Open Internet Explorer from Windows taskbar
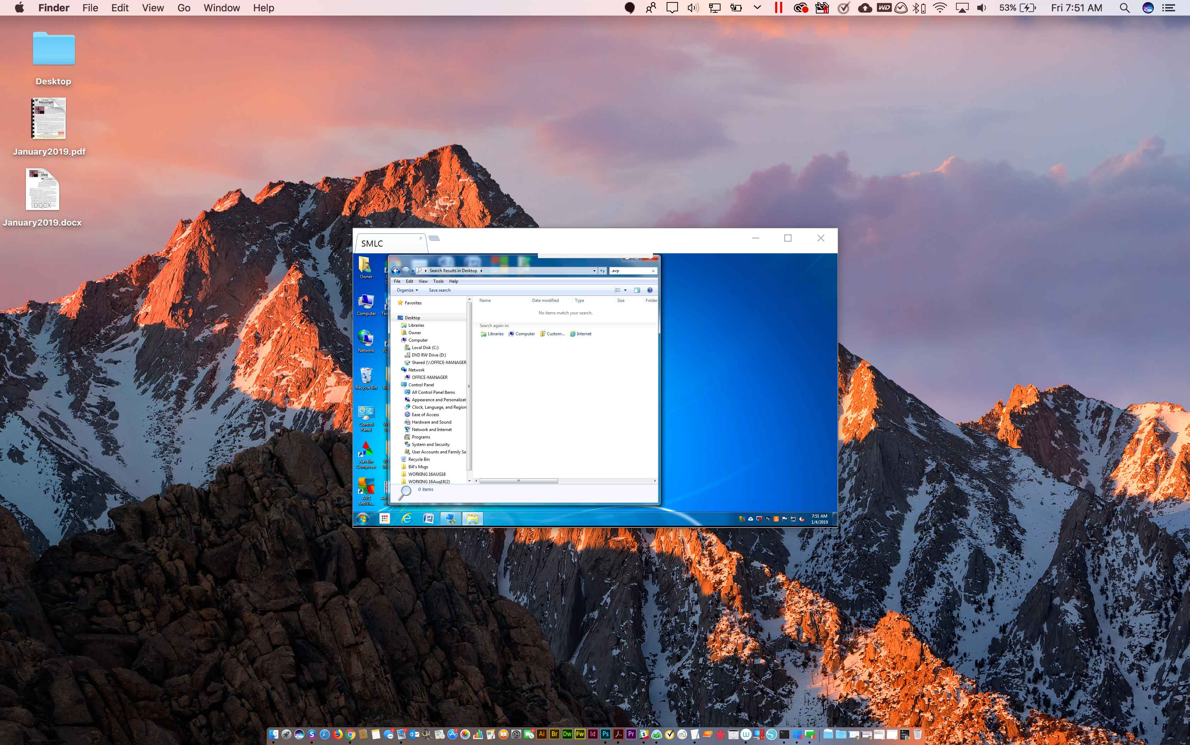The width and height of the screenshot is (1190, 745). pos(406,518)
